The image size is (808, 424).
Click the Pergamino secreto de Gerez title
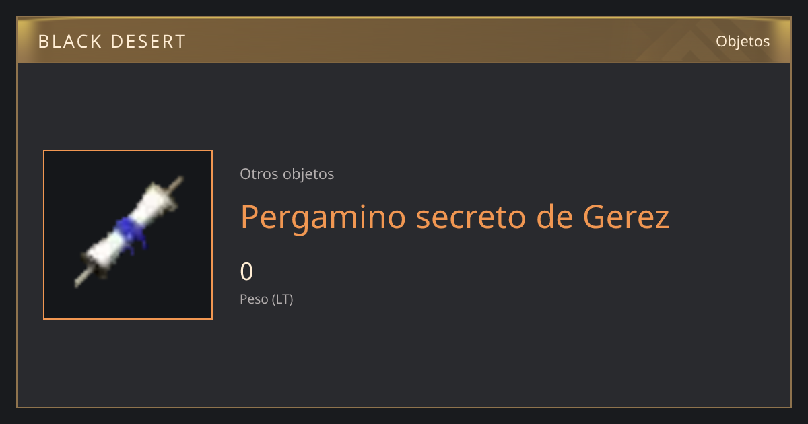455,217
